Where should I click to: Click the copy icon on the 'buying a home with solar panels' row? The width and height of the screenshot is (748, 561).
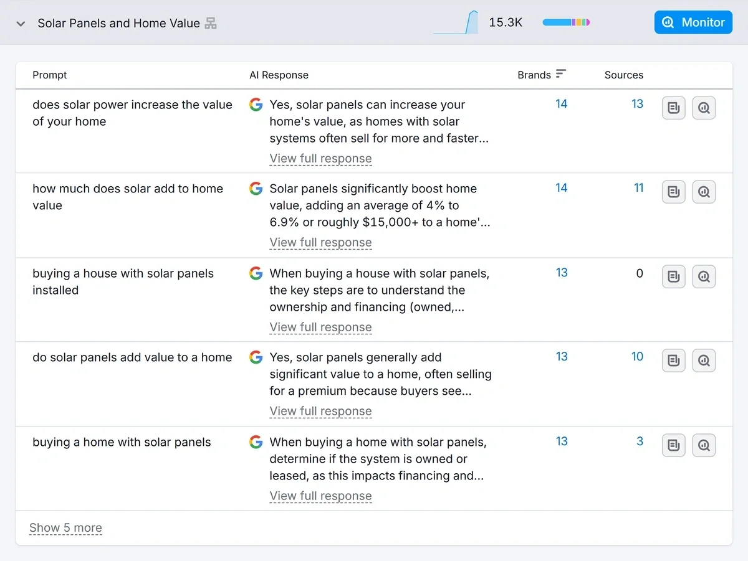[673, 445]
